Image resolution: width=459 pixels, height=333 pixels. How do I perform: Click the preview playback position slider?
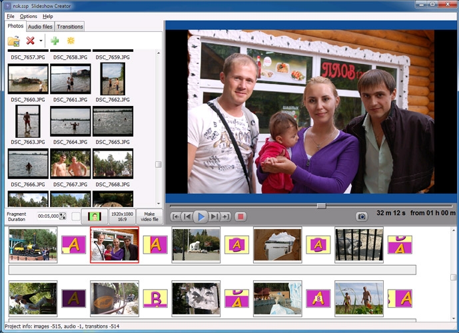coord(321,206)
